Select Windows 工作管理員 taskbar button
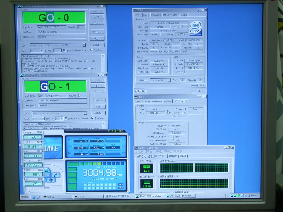Image resolution: width=283 pixels, height=212 pixels. coord(119,196)
